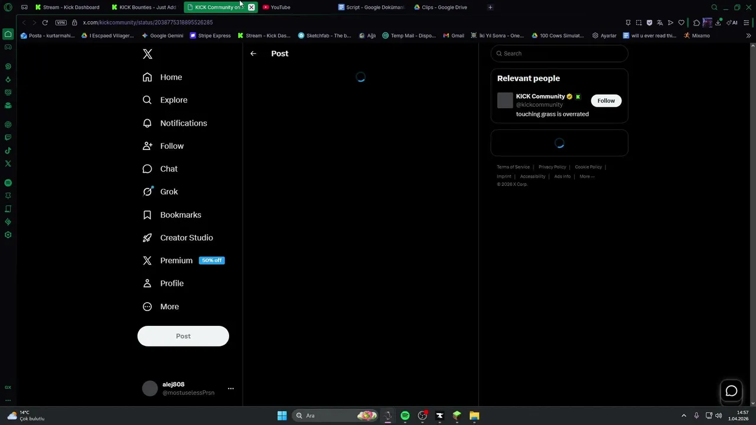Open ChatGPT in Opera sidebar
The image size is (756, 425).
8,125
